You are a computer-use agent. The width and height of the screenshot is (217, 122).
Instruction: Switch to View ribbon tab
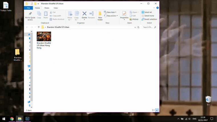tap(56, 8)
